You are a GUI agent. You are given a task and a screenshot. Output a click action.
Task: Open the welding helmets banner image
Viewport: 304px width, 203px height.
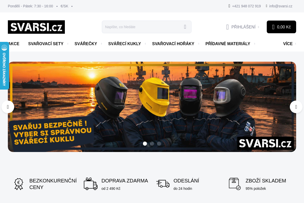pyautogui.click(x=152, y=107)
